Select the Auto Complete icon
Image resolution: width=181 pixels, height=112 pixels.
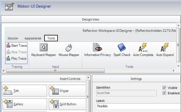(143, 47)
